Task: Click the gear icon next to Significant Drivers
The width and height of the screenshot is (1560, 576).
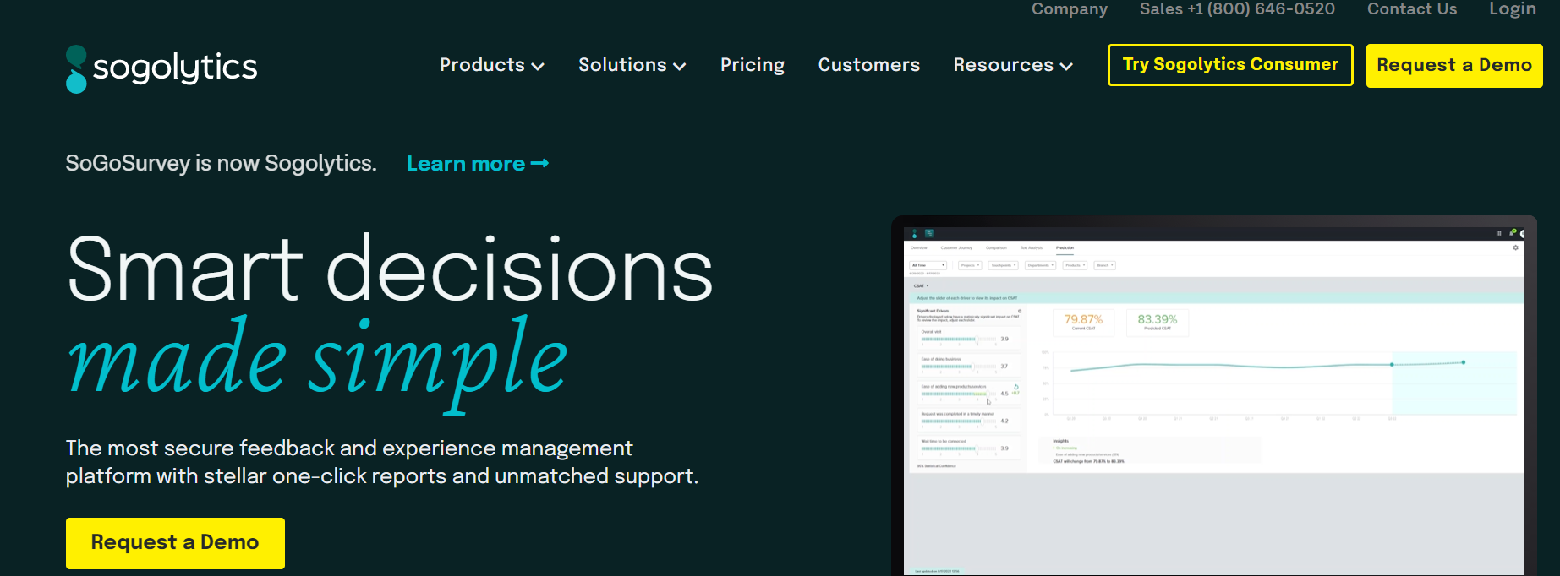Action: click(1020, 311)
